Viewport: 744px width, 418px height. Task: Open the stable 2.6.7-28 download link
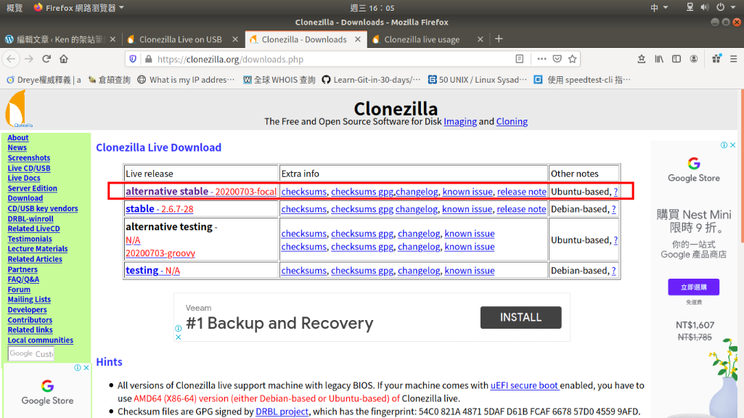pyautogui.click(x=160, y=209)
